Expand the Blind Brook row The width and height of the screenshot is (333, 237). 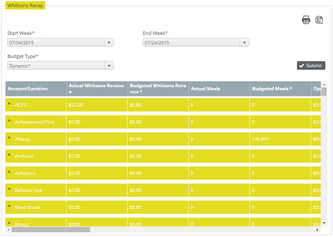pyautogui.click(x=9, y=206)
